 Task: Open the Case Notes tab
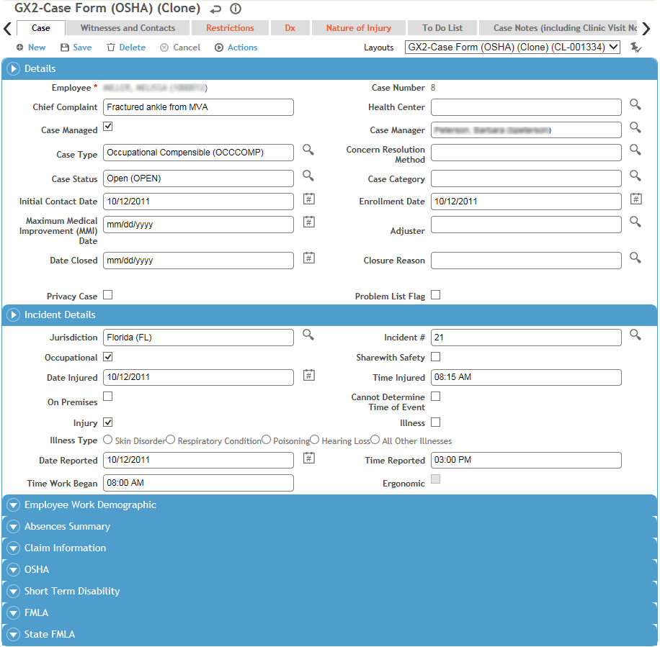tap(558, 28)
